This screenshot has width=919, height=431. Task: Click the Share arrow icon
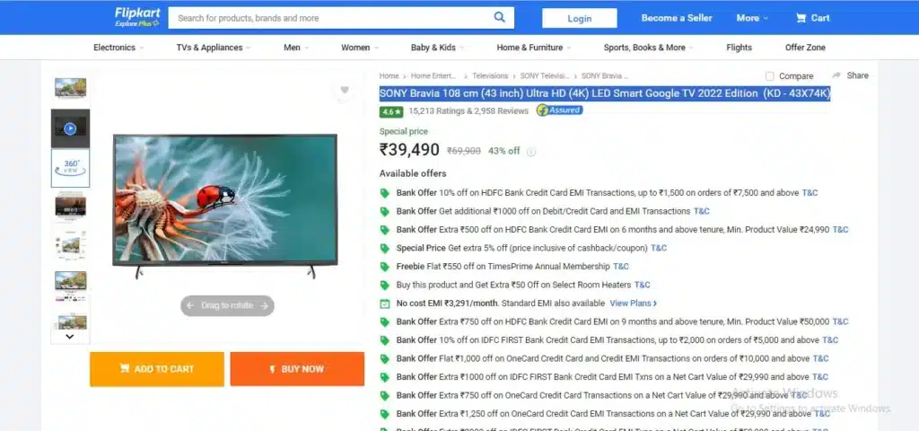(x=836, y=75)
